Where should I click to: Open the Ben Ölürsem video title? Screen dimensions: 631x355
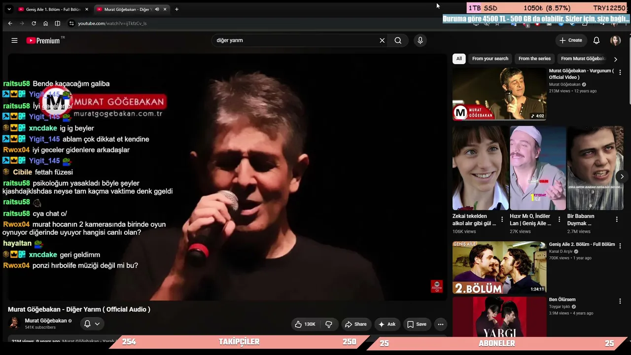[x=562, y=300]
